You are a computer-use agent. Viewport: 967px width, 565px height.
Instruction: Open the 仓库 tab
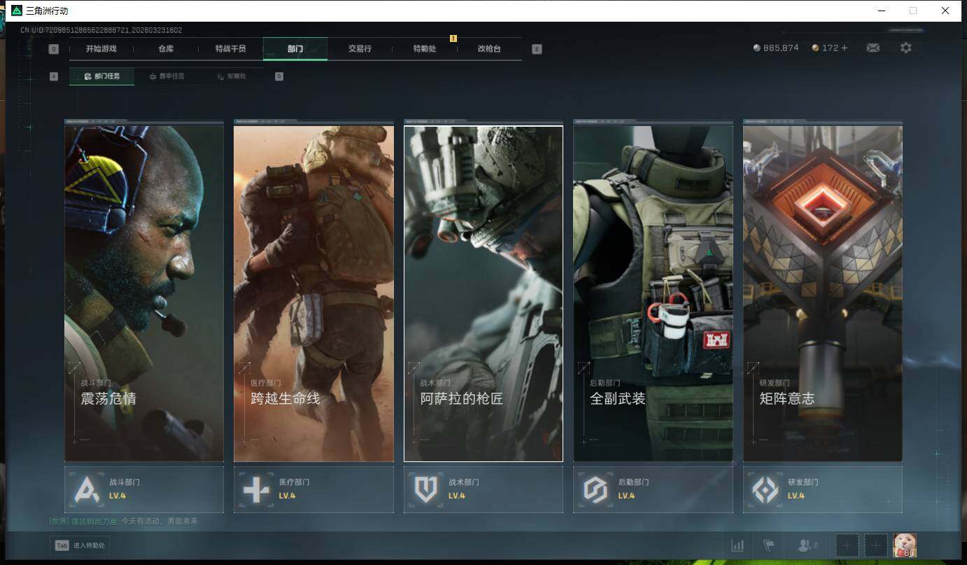tap(166, 49)
